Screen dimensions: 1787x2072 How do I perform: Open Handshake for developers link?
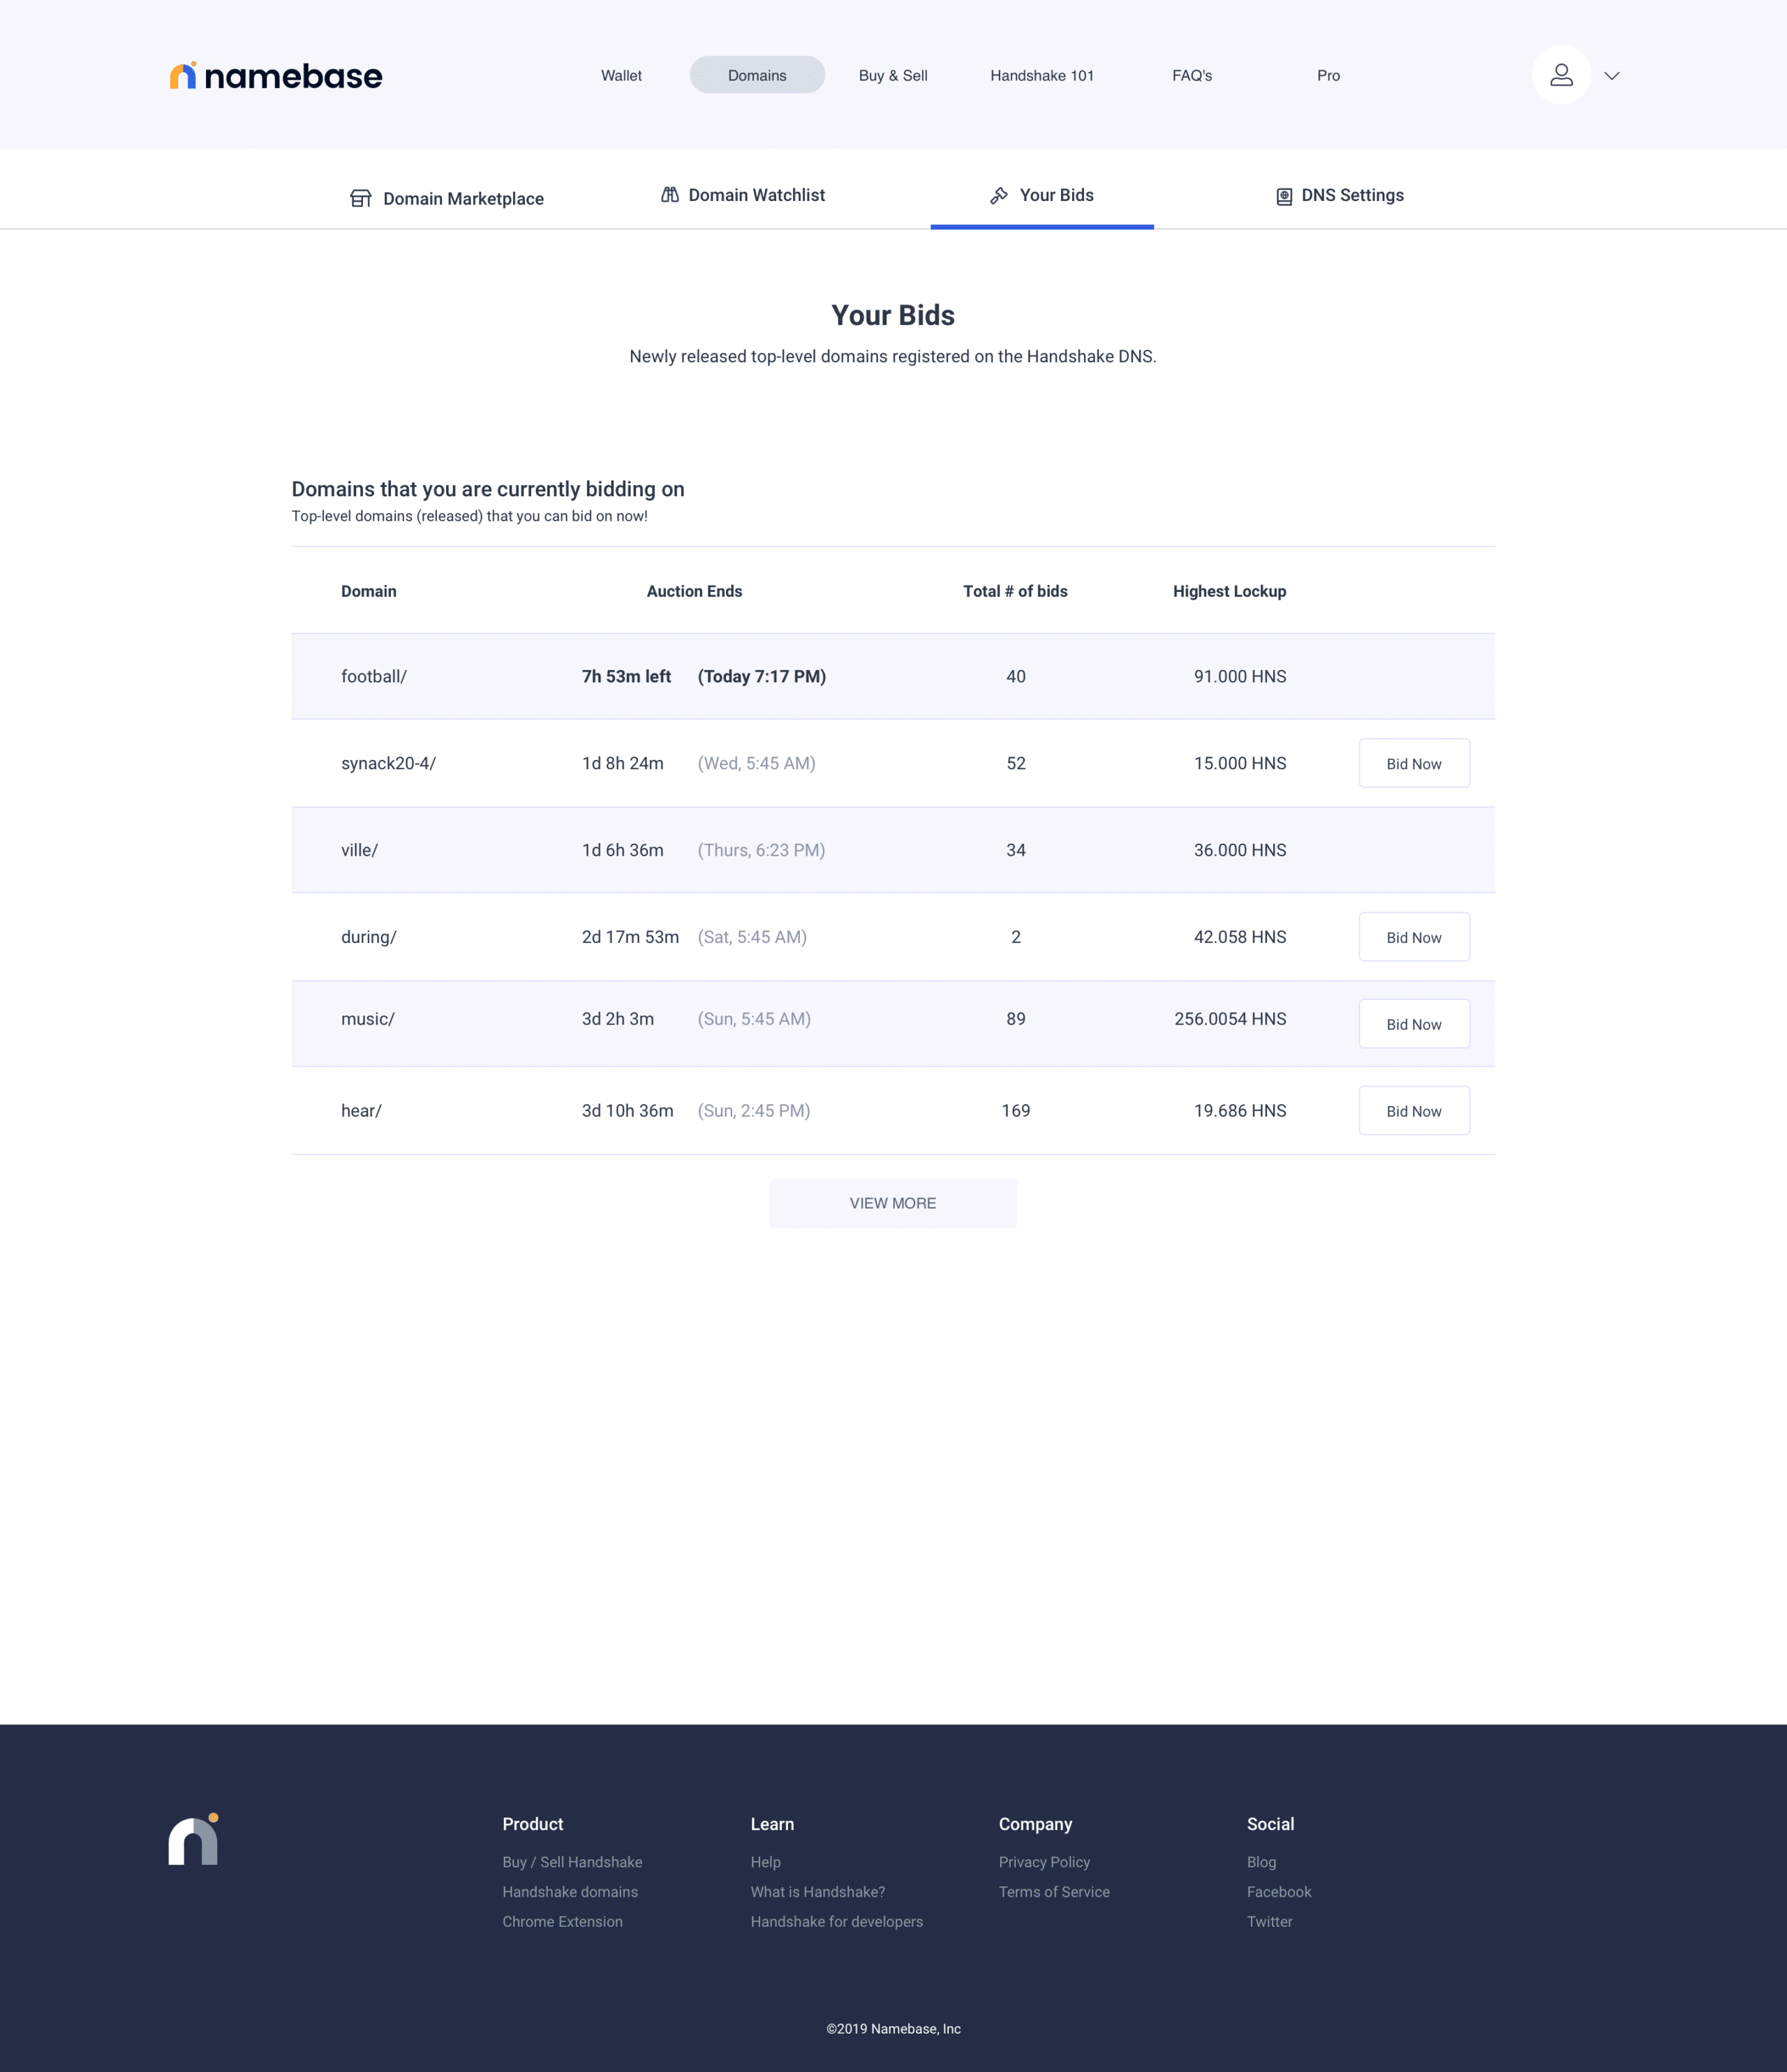836,1922
